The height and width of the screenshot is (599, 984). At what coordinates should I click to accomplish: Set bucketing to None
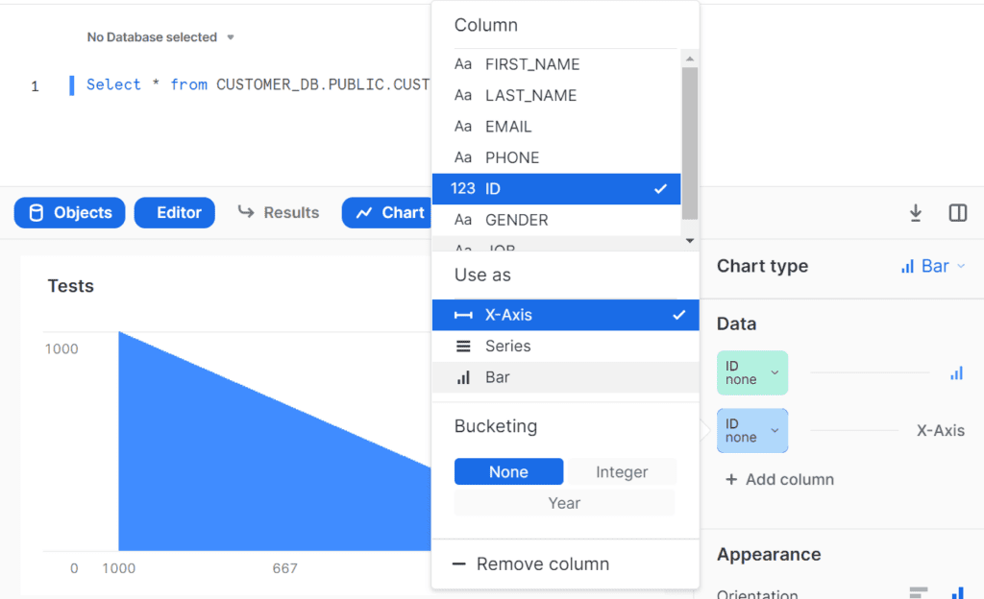click(x=508, y=472)
